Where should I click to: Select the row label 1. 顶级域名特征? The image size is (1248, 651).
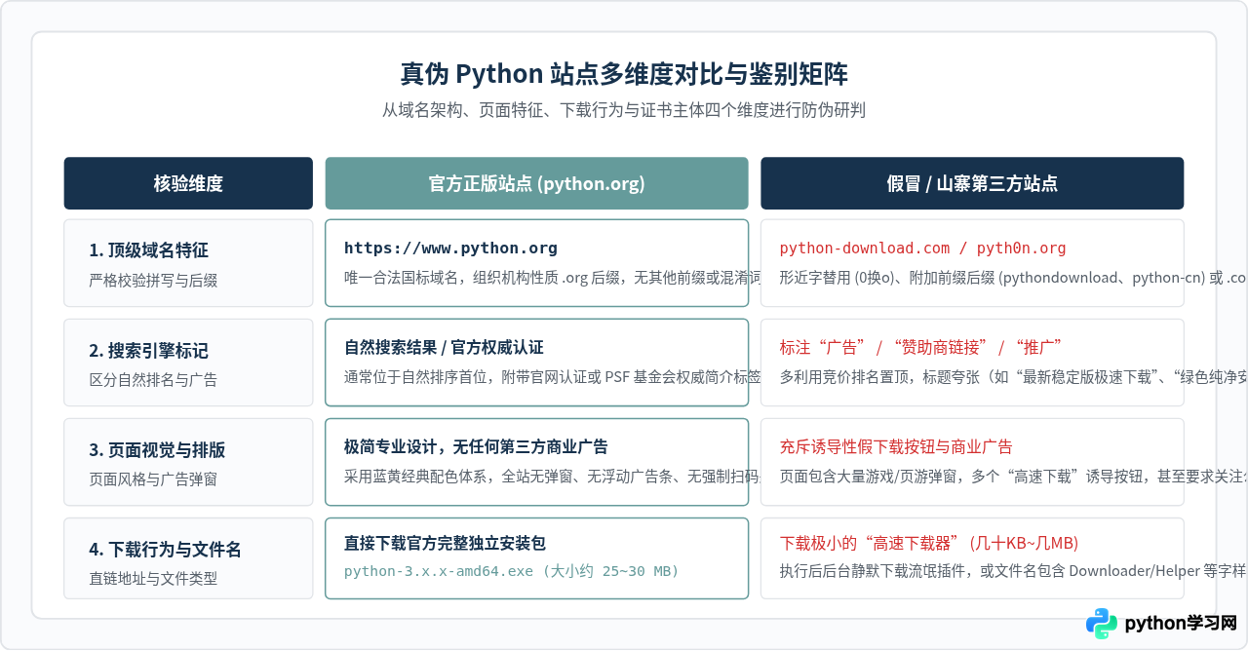click(148, 250)
